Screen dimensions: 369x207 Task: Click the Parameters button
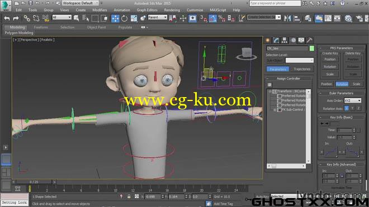[278, 69]
